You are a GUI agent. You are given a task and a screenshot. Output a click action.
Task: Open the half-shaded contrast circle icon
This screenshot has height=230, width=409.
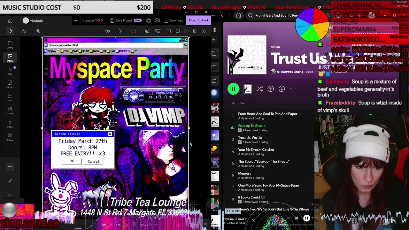coord(147,31)
